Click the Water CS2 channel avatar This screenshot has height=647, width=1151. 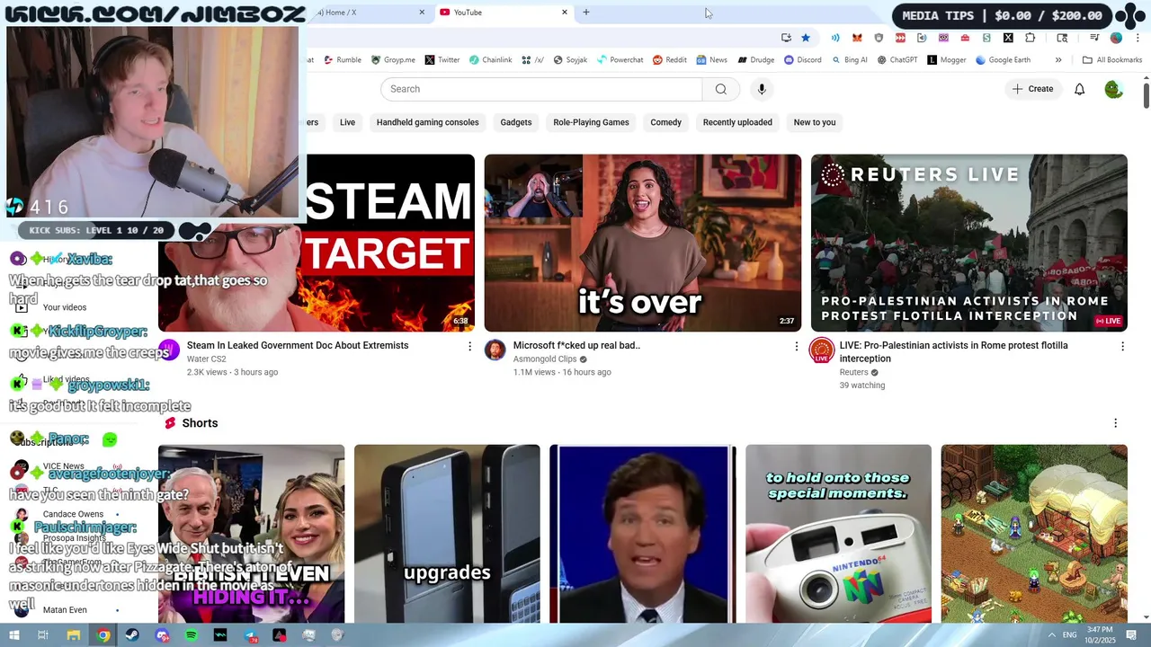click(169, 350)
